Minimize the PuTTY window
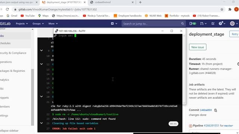 click(162, 31)
